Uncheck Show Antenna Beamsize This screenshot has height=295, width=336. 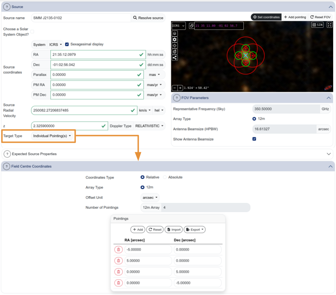[x=254, y=139]
